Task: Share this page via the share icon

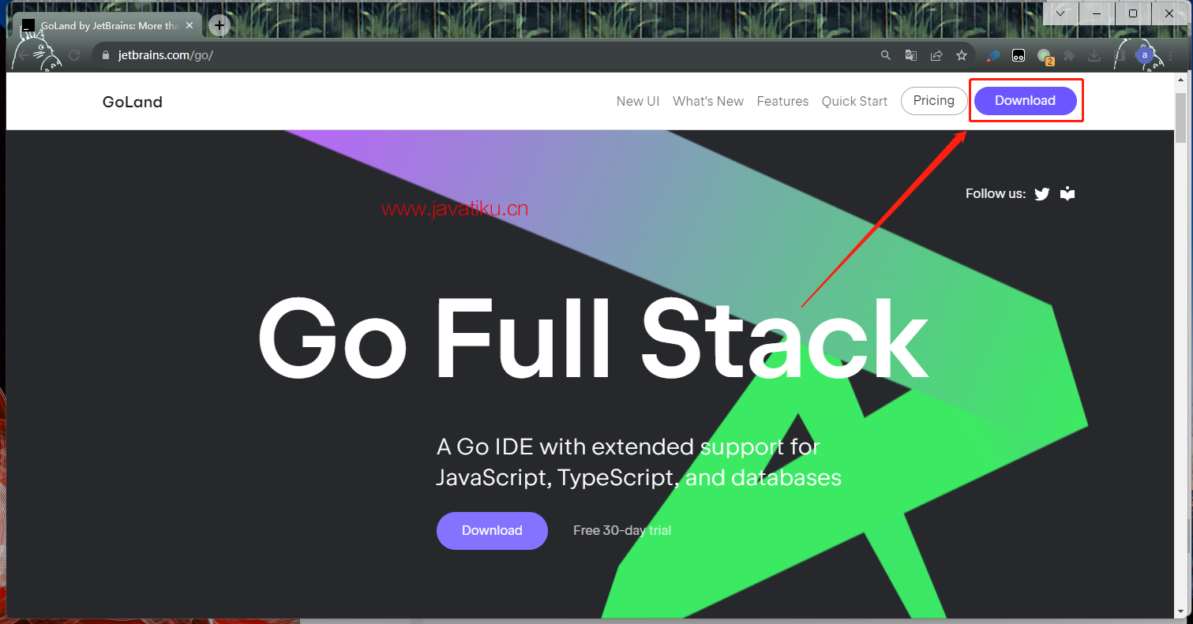Action: 936,55
